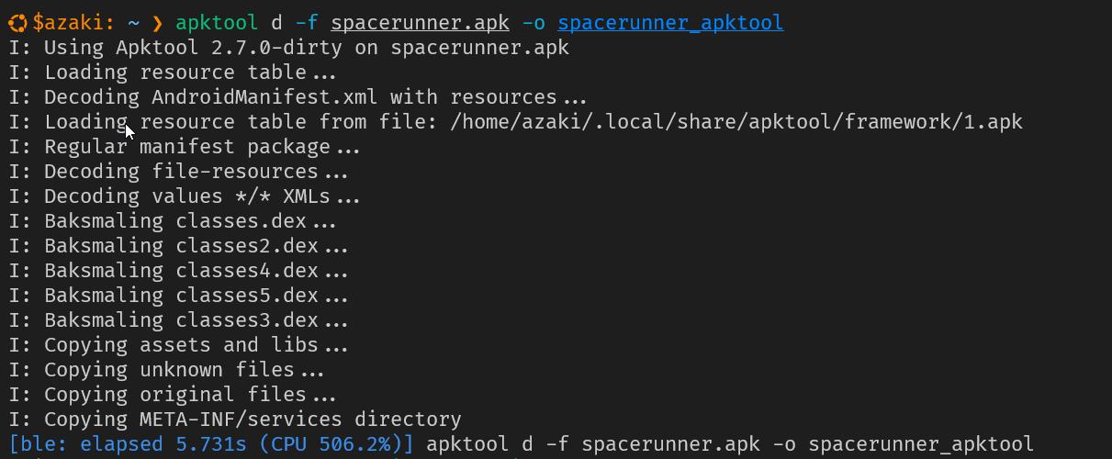Screen dimensions: 1112x459
Task: Click the Baksmaling classes.dex line
Action: (173, 221)
